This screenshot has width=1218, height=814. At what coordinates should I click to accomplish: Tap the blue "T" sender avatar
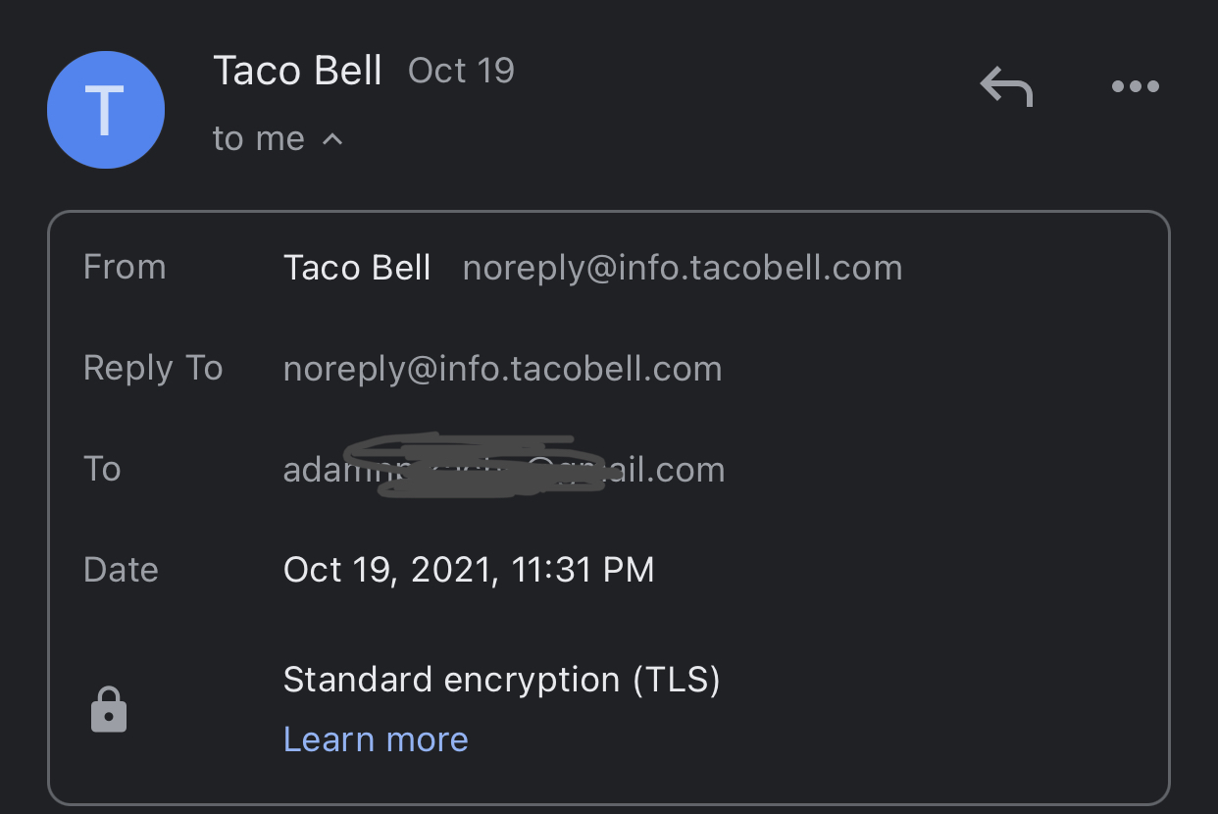coord(106,110)
